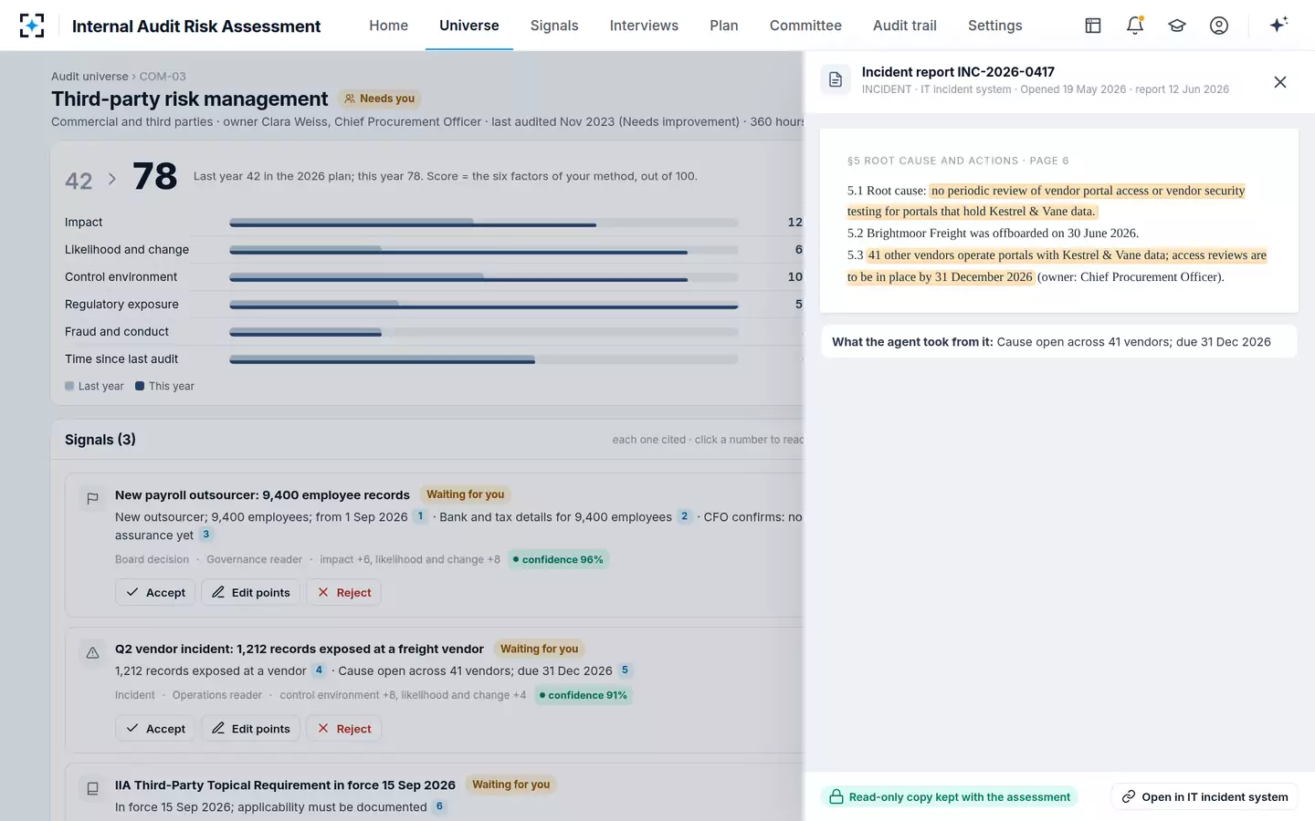Accept the payroll outsourcer signal
Viewport: 1315px width, 821px height.
tap(155, 592)
